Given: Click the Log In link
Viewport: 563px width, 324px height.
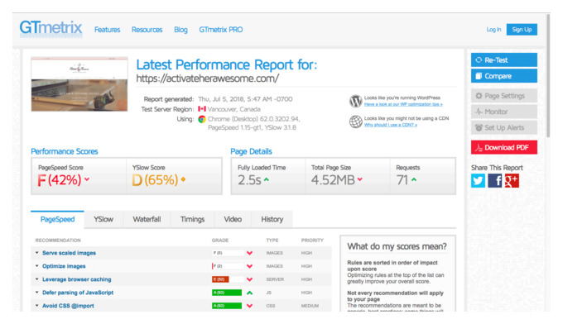Looking at the screenshot, I should click(x=493, y=30).
